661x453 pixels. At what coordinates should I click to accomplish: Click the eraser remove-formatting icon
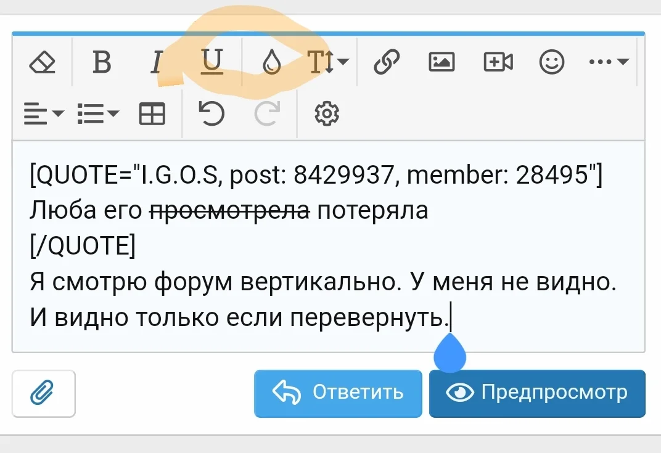(x=42, y=62)
